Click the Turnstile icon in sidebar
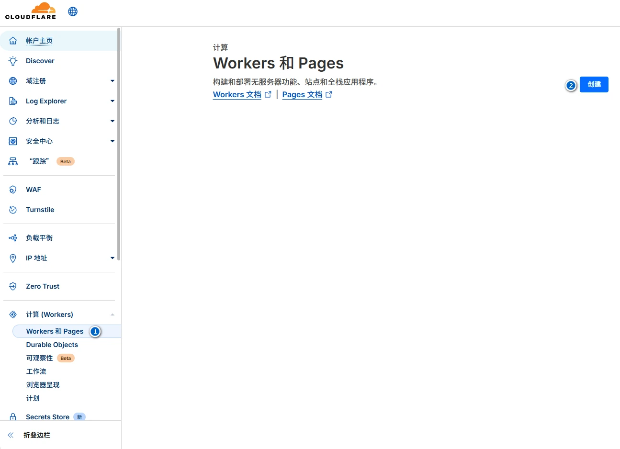Viewport: 620px width, 449px height. pyautogui.click(x=13, y=210)
